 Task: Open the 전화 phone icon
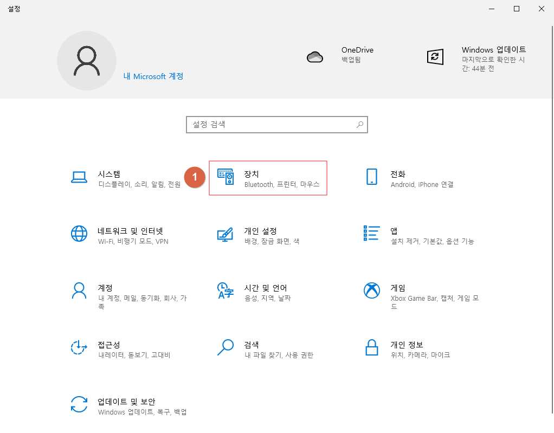372,177
